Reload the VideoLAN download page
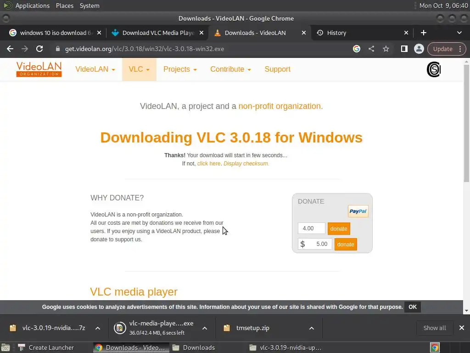Image resolution: width=470 pixels, height=353 pixels. (39, 49)
